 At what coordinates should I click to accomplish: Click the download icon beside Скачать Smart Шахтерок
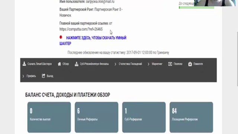[24, 64]
